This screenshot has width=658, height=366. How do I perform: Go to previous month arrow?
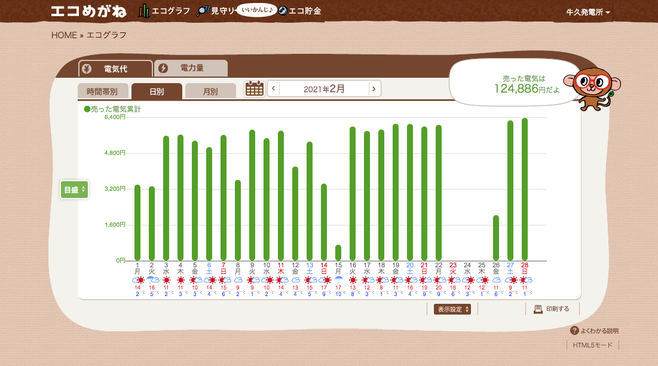pyautogui.click(x=274, y=89)
